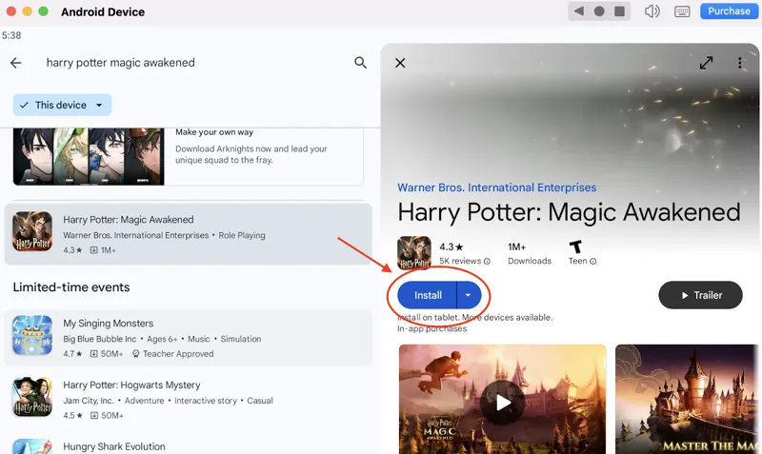Expand app details to full screen
Viewport: 762px width, 454px height.
706,63
